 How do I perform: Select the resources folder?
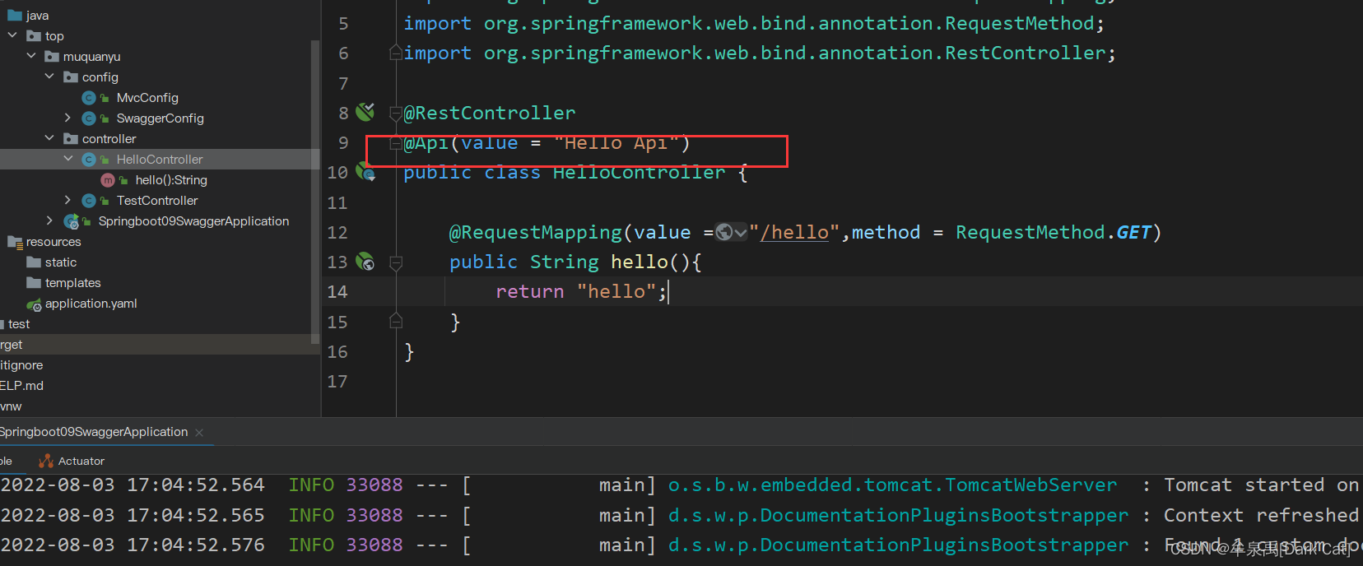[53, 242]
